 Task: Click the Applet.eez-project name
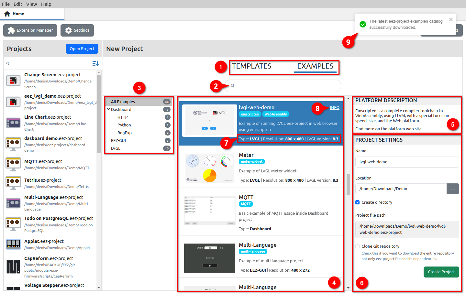44,241
